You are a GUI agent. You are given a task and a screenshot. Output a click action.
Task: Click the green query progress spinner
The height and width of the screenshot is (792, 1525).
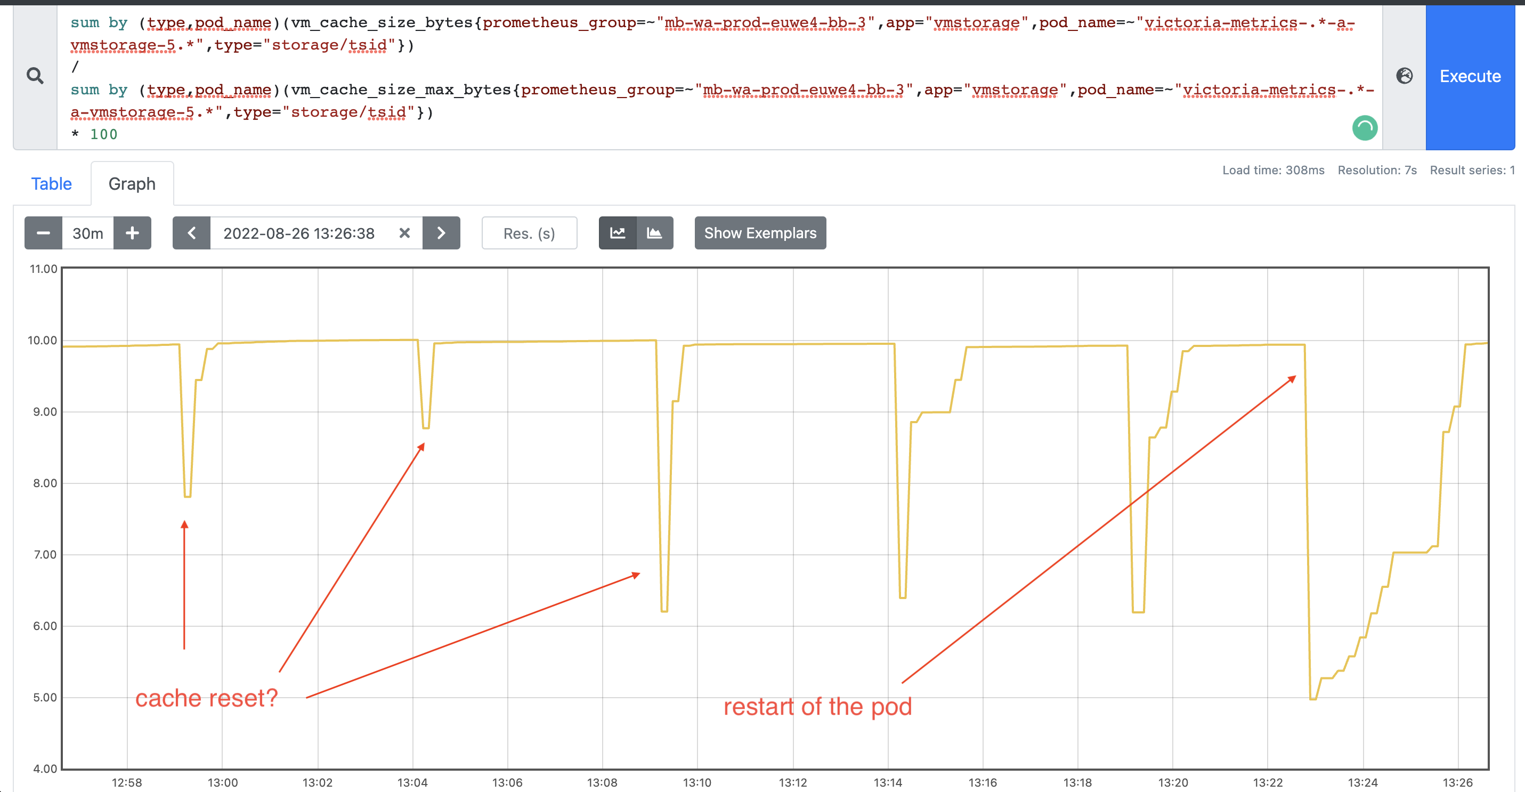1365,128
